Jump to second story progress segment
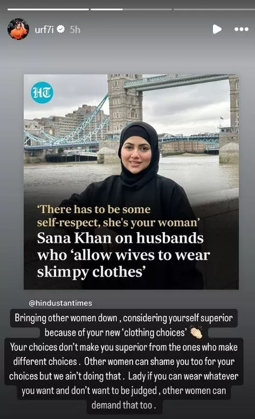This screenshot has width=255, height=419. point(131,9)
